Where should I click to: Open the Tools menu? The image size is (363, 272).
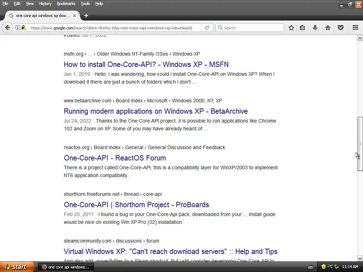pyautogui.click(x=85, y=4)
